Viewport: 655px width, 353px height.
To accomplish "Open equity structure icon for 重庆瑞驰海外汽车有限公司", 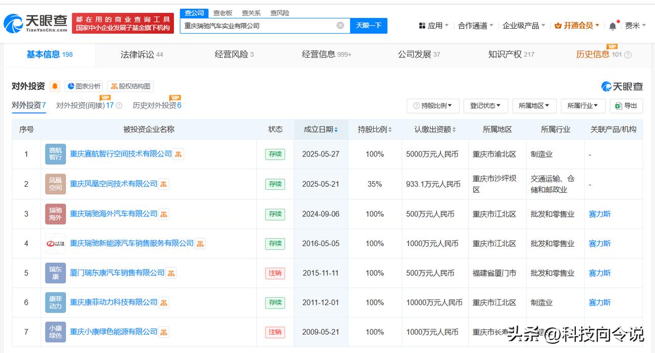I will tap(163, 214).
